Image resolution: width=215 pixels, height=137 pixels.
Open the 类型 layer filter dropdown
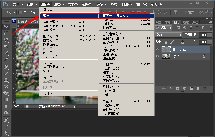pos(164,28)
